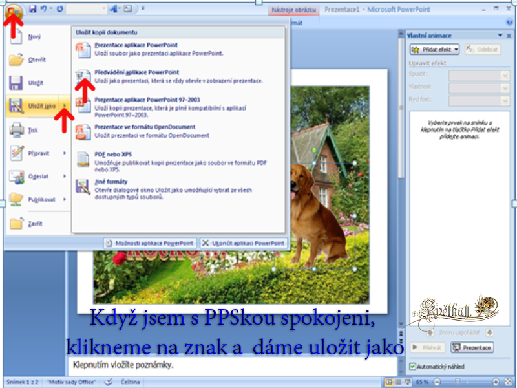Toggle the Automatický náhled checkbox

pyautogui.click(x=412, y=366)
